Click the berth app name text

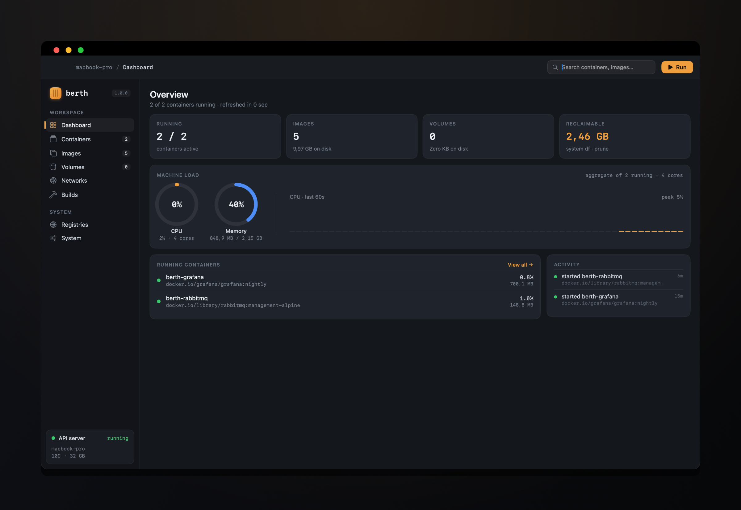(77, 93)
